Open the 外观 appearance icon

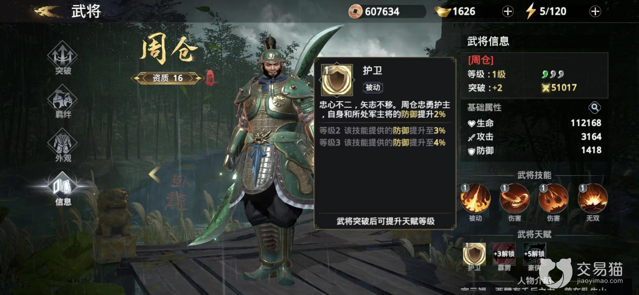[63, 145]
